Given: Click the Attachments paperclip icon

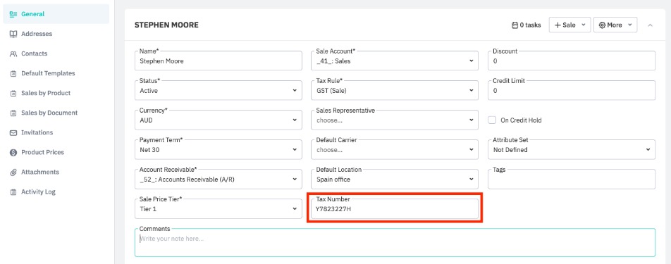Looking at the screenshot, I should 13,172.
